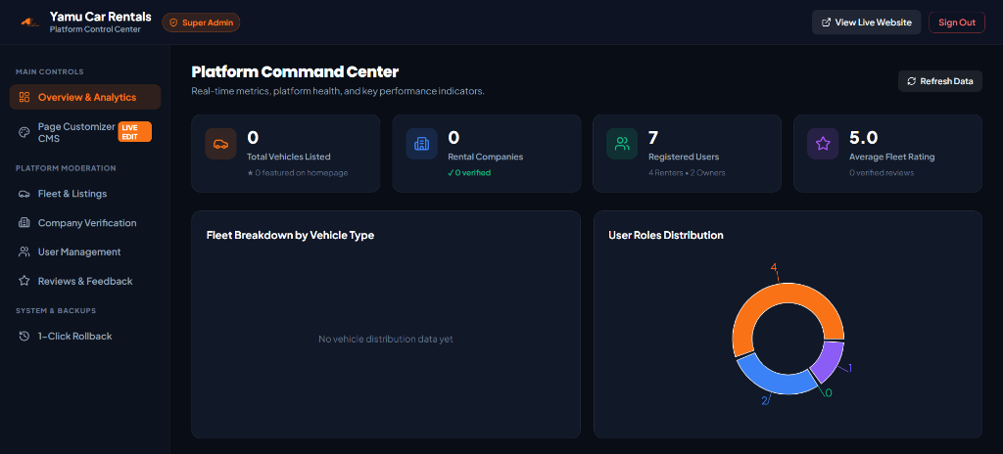Click the blue building icon on Rental Companies card

coord(421,144)
